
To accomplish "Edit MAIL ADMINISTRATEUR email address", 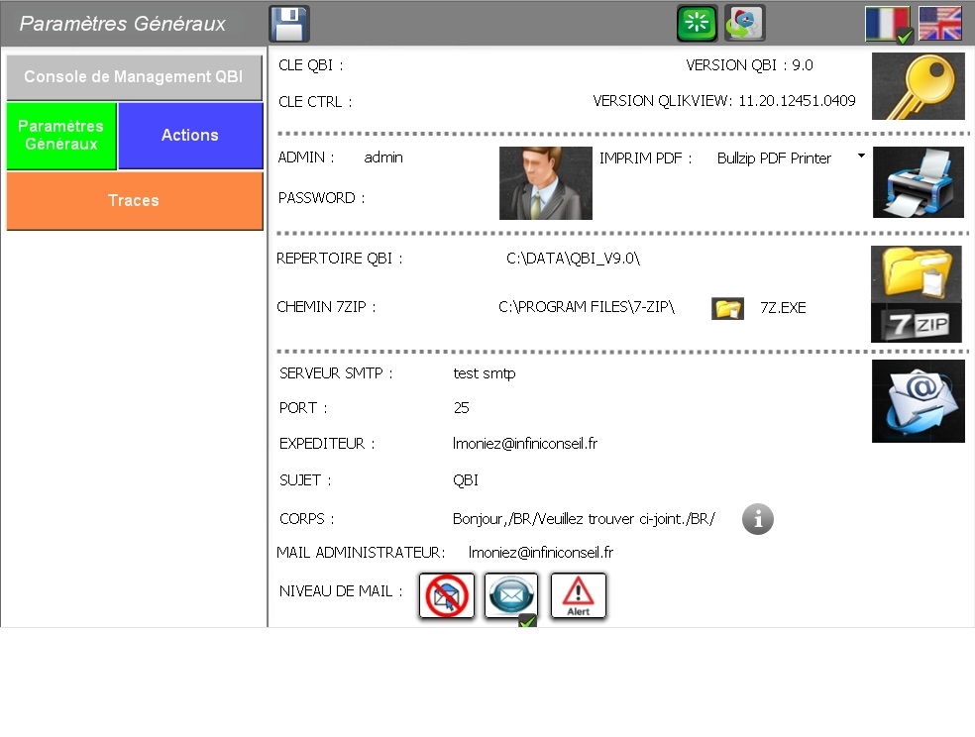I will click(x=540, y=553).
